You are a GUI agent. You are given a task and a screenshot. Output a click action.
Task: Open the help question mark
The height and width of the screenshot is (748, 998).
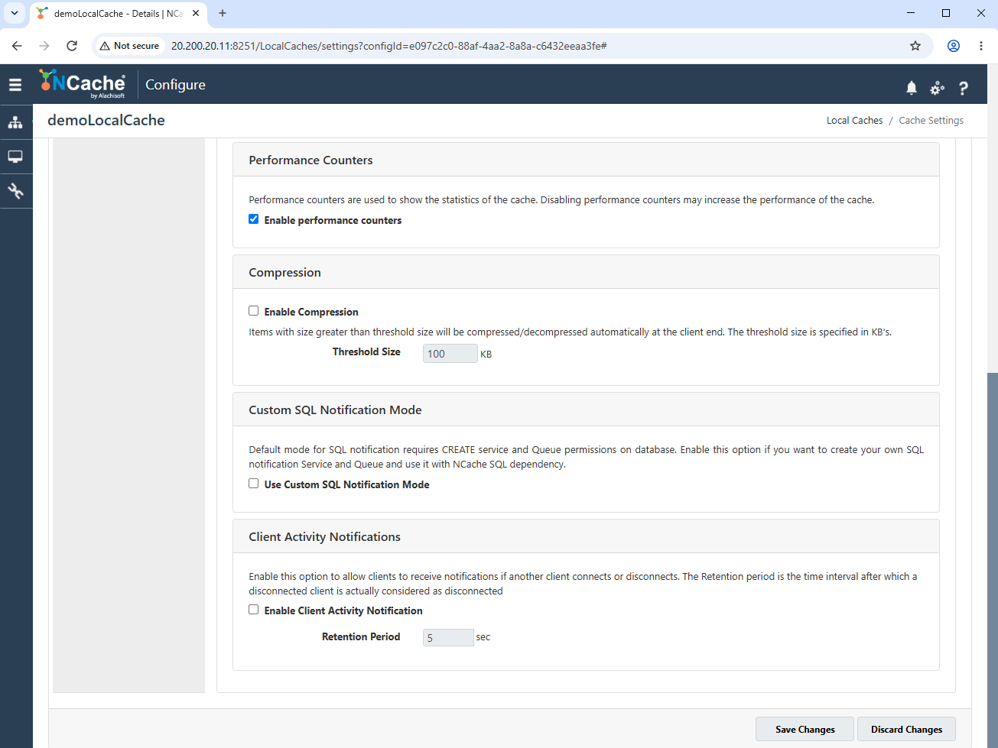964,89
